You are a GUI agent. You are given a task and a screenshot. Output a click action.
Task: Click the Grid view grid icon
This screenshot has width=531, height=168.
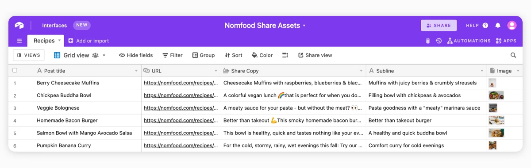(x=57, y=55)
